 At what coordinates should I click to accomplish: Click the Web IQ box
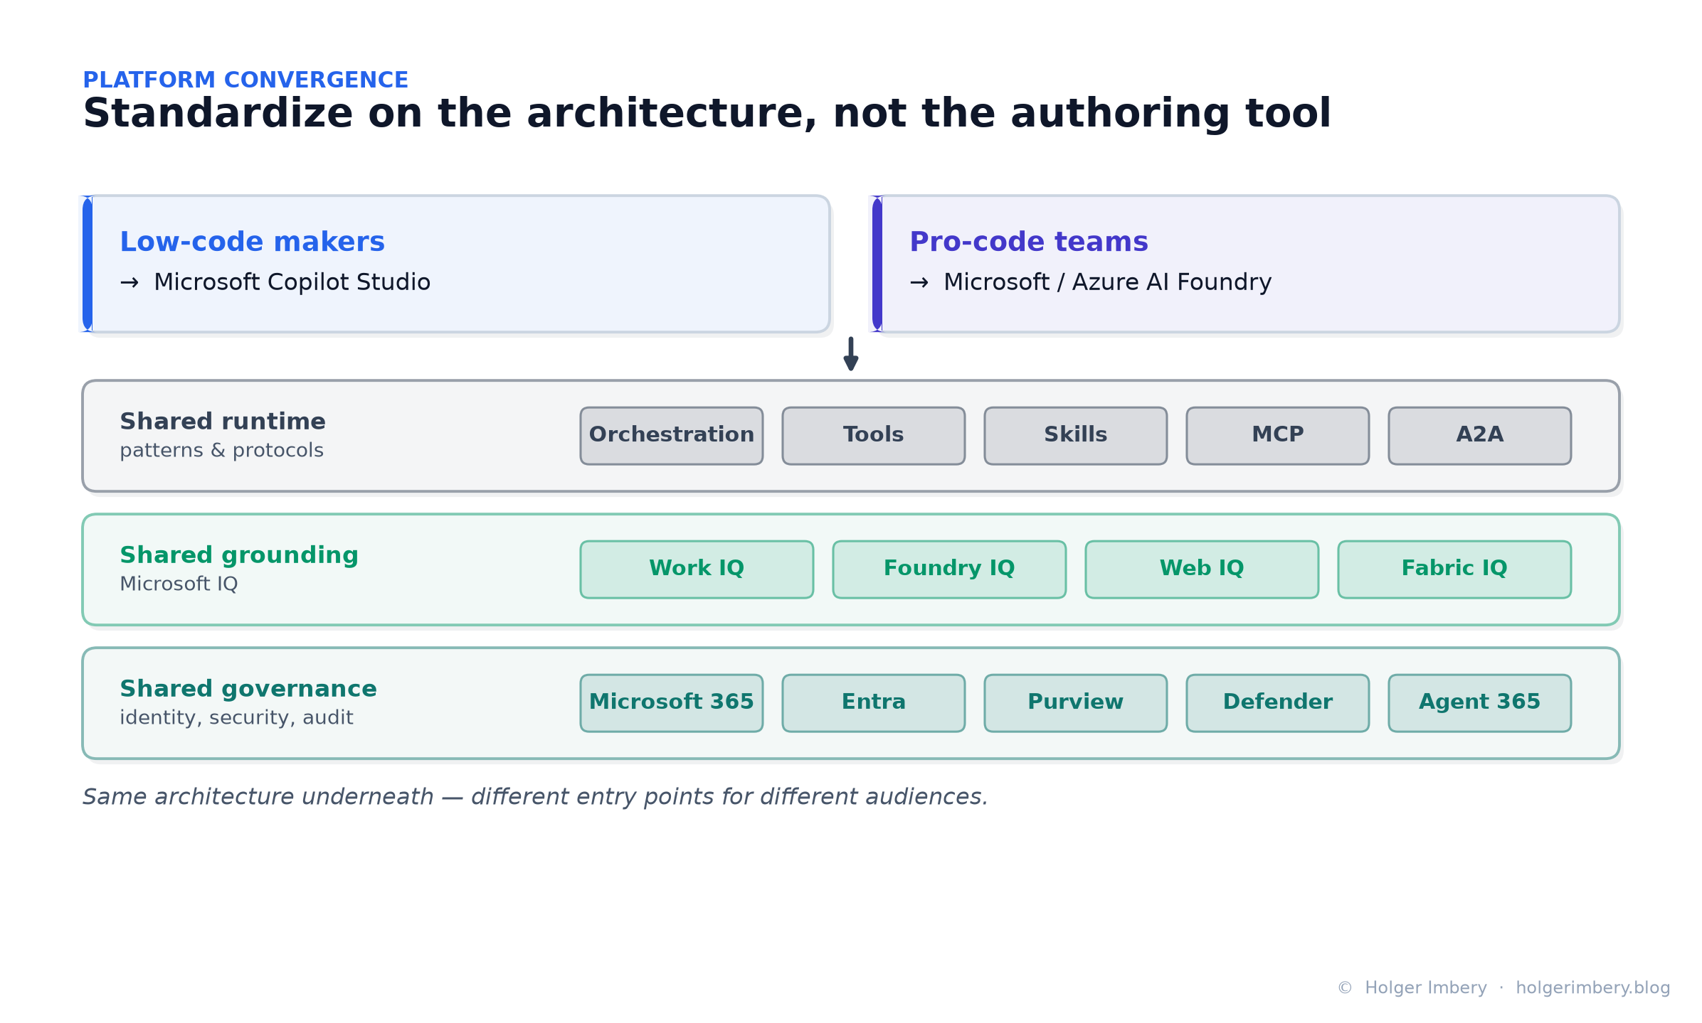[1202, 569]
